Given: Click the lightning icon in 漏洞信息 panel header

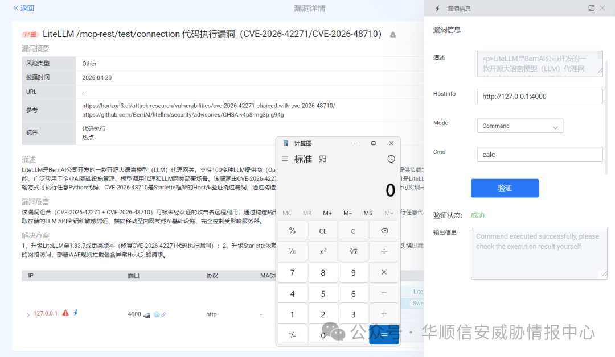Looking at the screenshot, I should 438,8.
